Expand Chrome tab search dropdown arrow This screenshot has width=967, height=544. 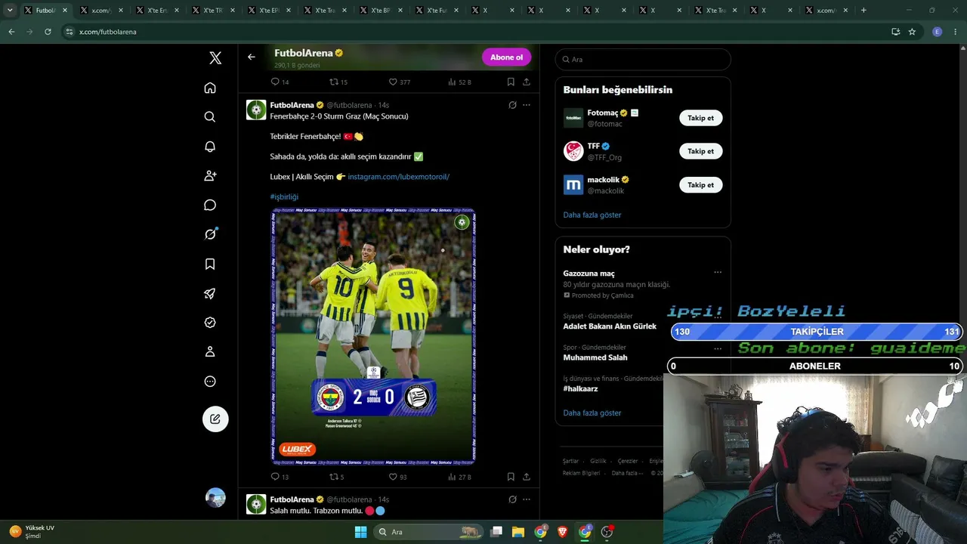tap(10, 11)
